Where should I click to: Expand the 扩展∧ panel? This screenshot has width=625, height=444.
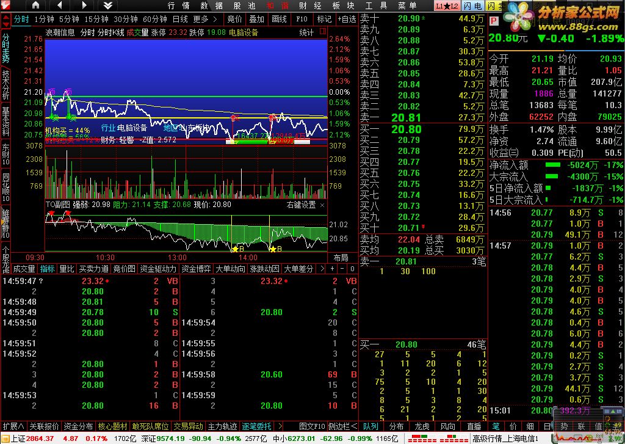[x=13, y=426]
